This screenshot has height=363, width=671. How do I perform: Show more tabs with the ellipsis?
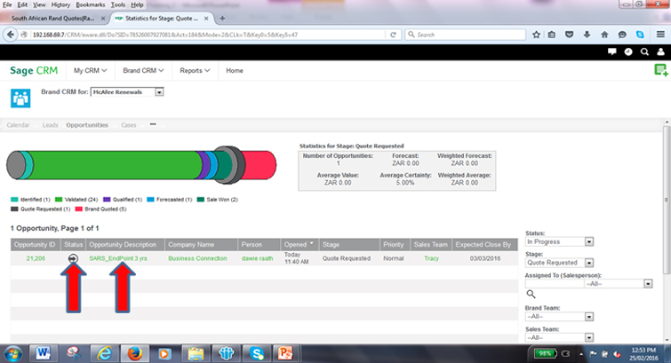(153, 124)
